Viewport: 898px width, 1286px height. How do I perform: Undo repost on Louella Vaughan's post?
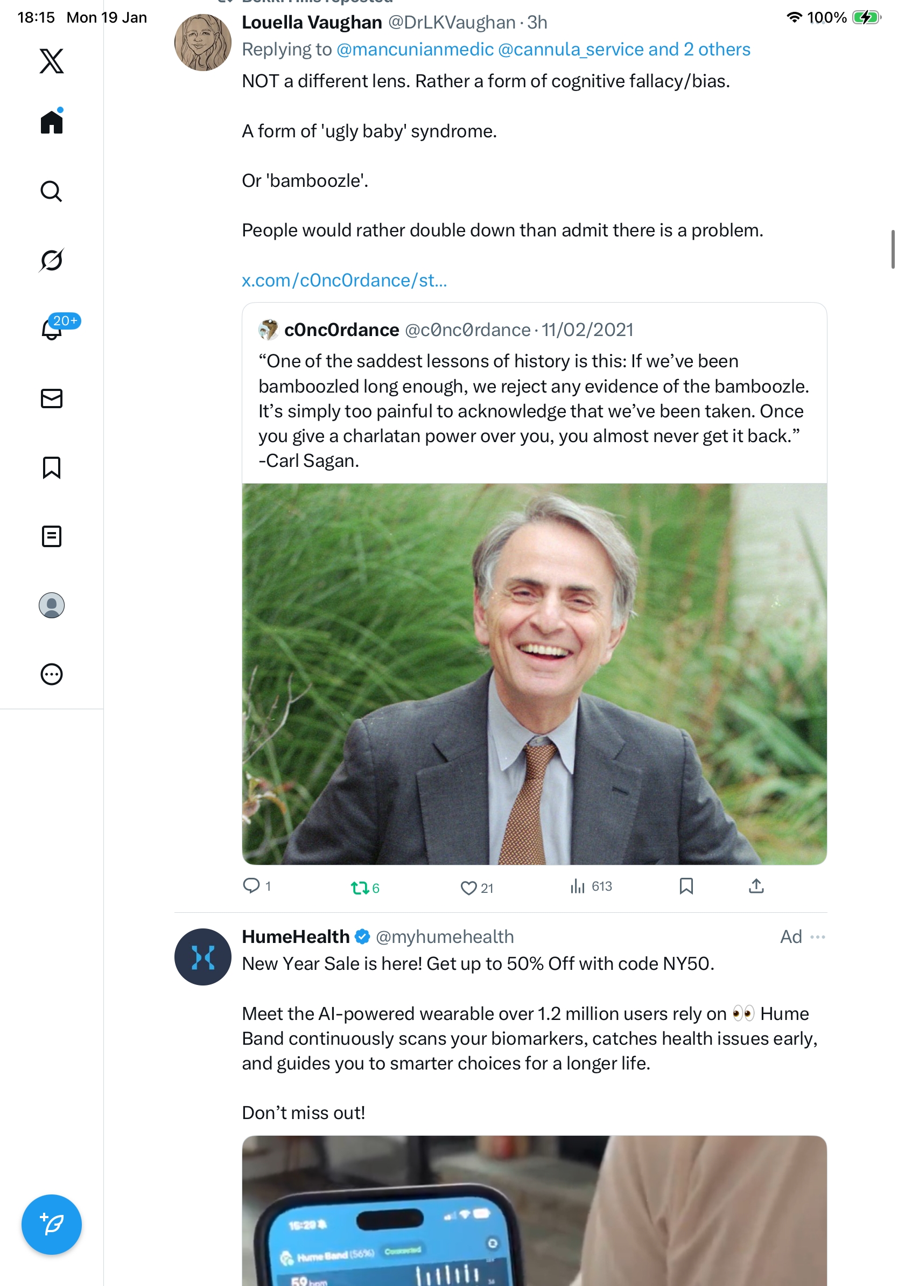tap(360, 888)
